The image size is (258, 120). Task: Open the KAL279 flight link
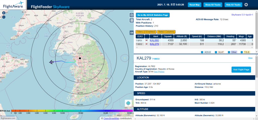[x=154, y=44]
